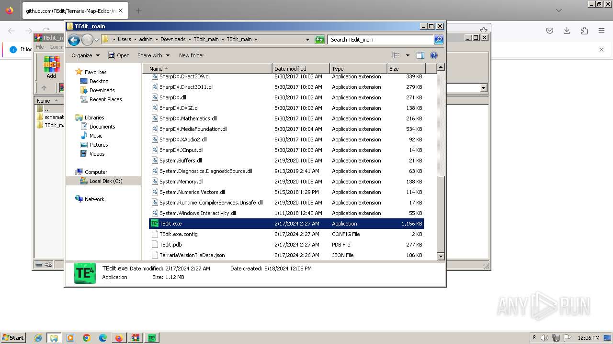613x344 pixels.
Task: Click the Firefox taskbar icon
Action: pyautogui.click(x=119, y=338)
